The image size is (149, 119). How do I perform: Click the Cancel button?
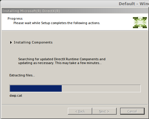click(x=132, y=111)
